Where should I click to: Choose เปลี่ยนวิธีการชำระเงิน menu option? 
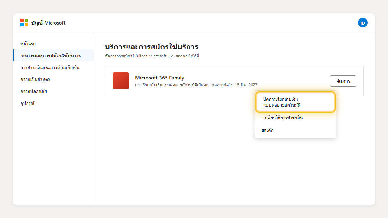point(296,118)
